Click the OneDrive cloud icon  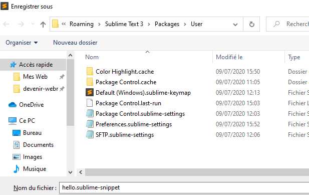click(x=13, y=105)
